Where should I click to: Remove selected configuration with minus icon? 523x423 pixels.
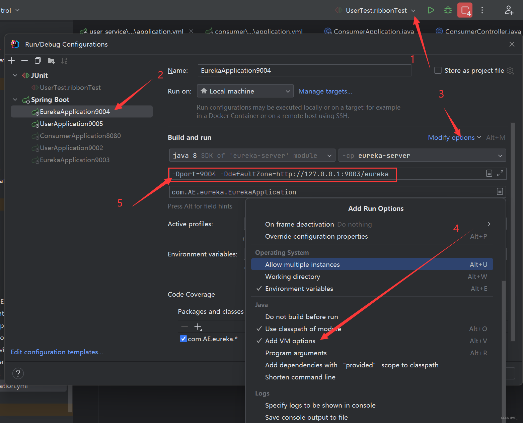[24, 61]
